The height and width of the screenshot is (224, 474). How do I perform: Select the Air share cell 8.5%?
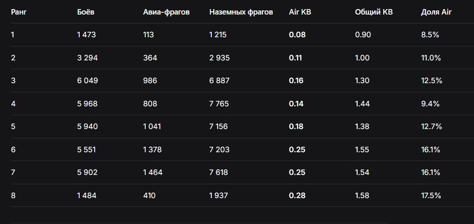click(430, 35)
